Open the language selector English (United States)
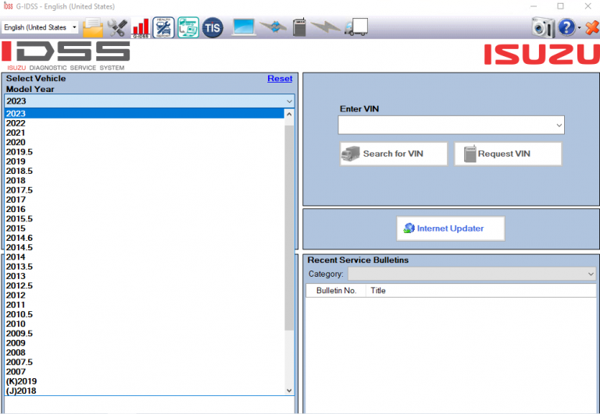 40,27
